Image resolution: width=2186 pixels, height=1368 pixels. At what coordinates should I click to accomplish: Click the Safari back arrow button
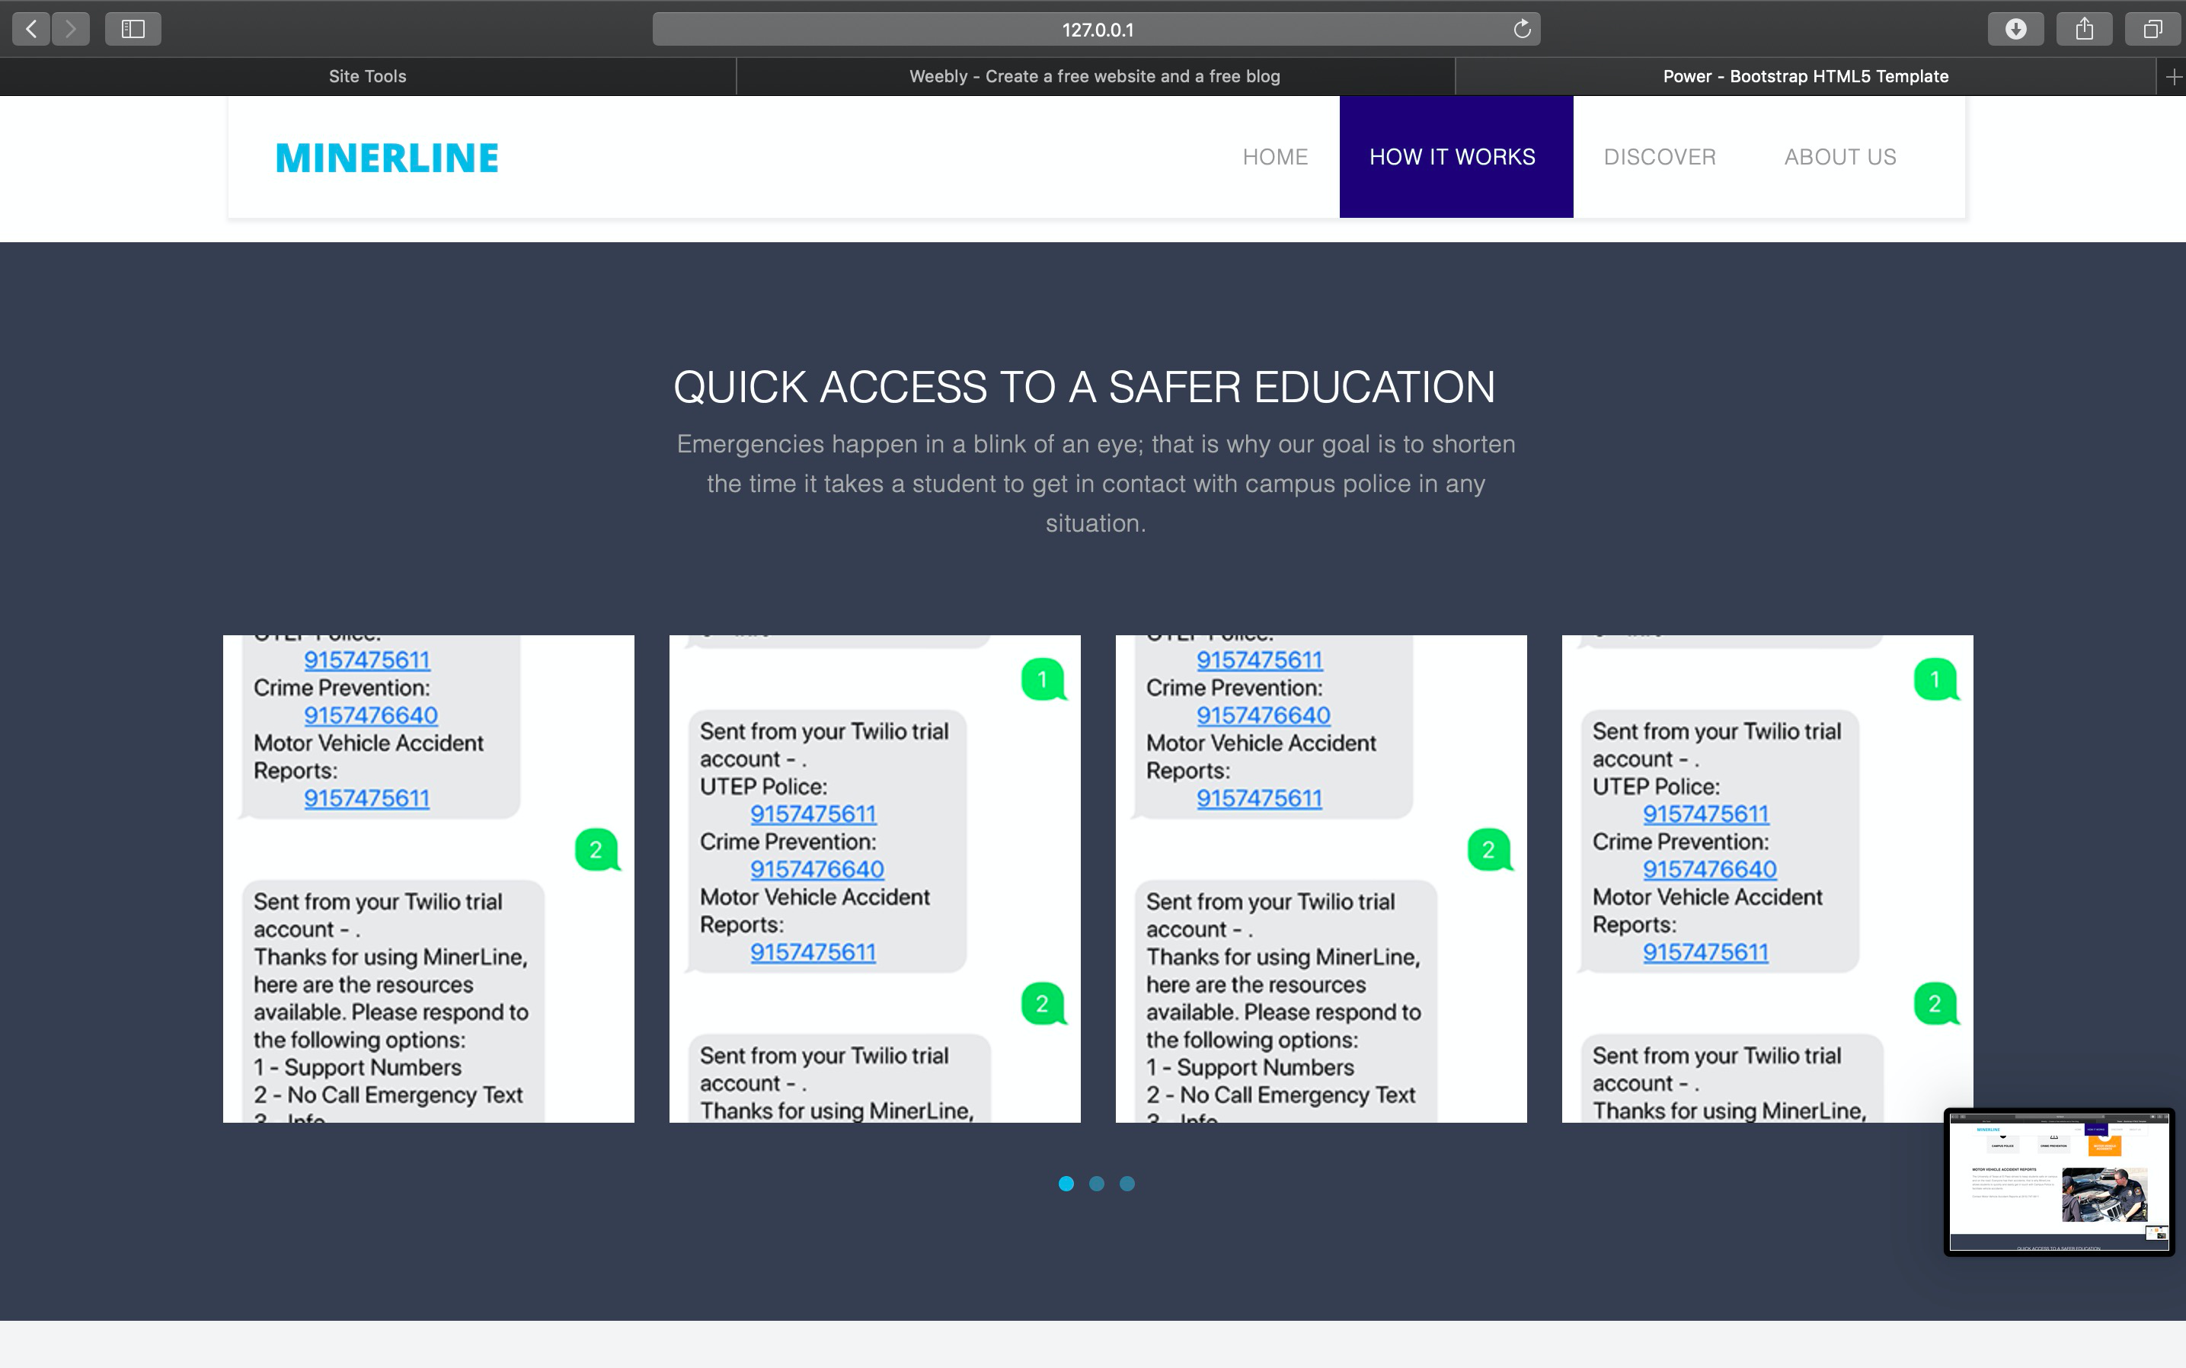(x=32, y=29)
